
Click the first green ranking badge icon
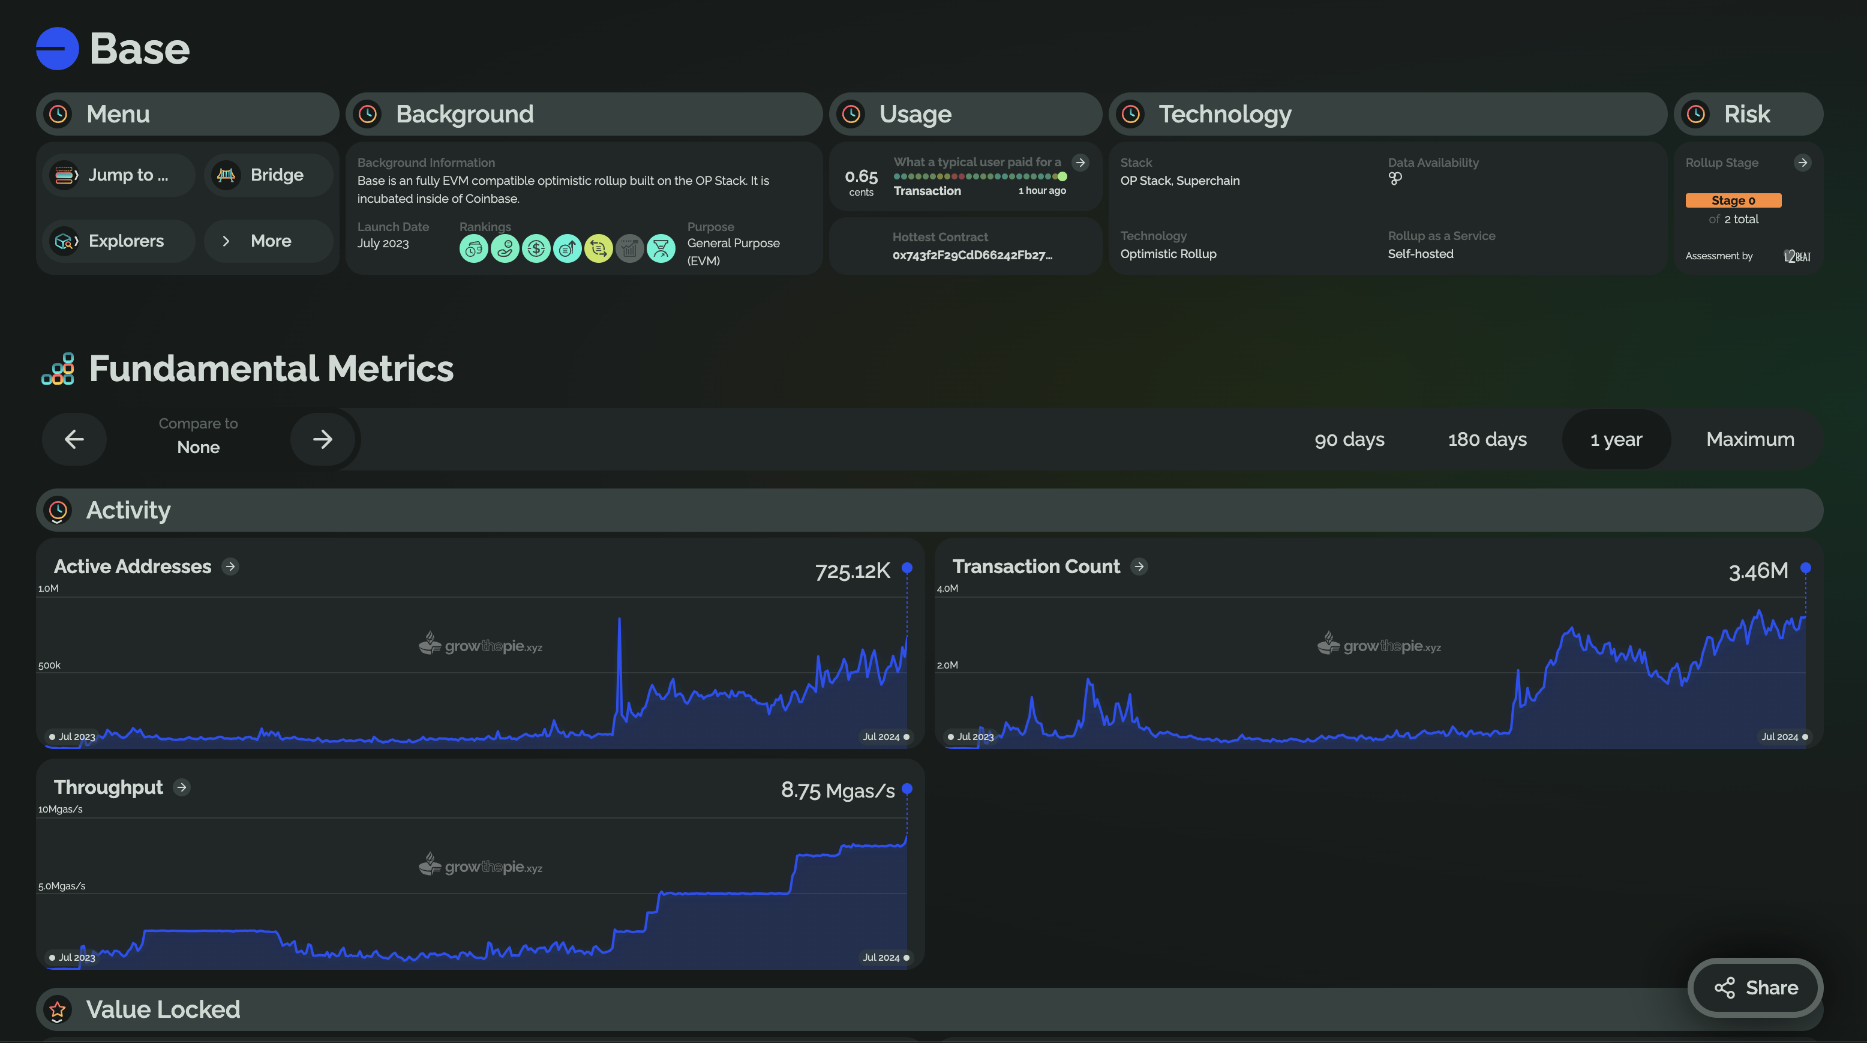473,249
